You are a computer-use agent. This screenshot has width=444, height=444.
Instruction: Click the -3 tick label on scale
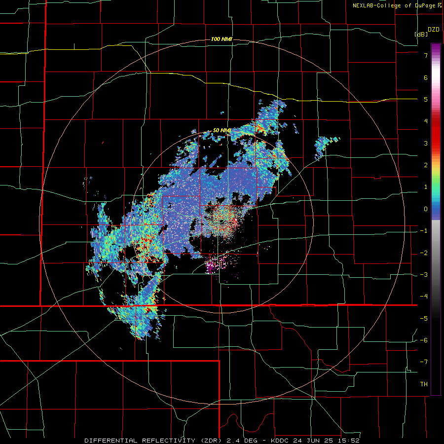[x=424, y=275]
